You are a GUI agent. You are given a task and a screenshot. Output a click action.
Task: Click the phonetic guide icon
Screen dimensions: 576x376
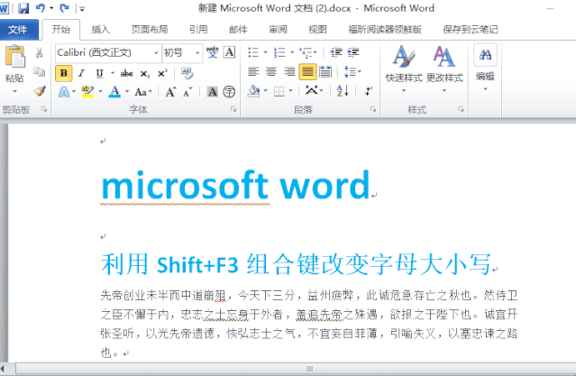(212, 52)
